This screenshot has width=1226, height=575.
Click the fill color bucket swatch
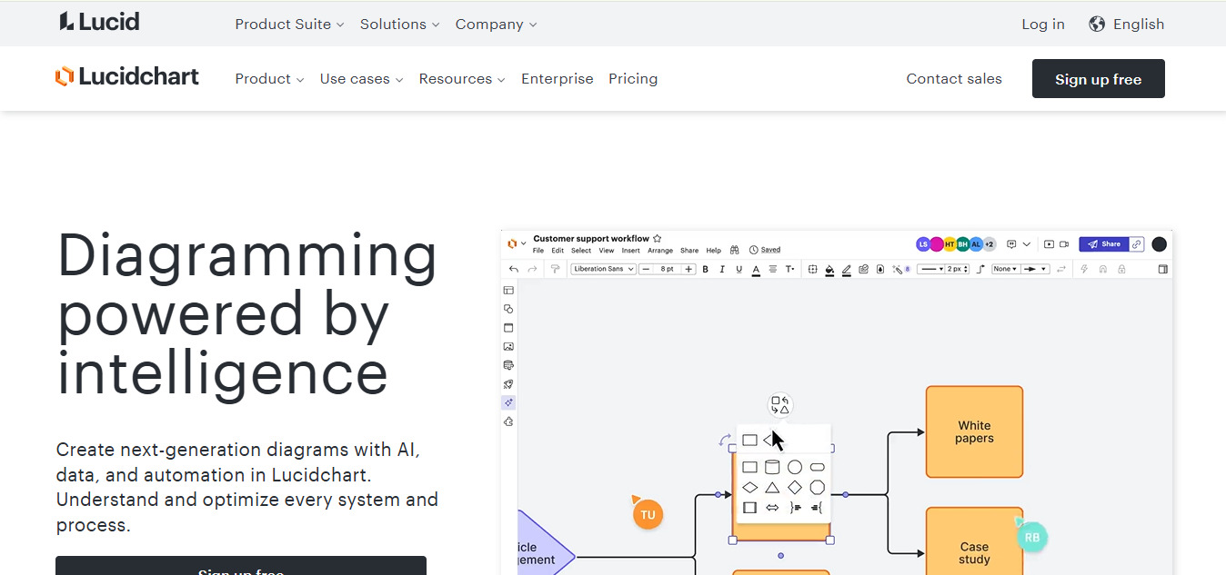(829, 270)
